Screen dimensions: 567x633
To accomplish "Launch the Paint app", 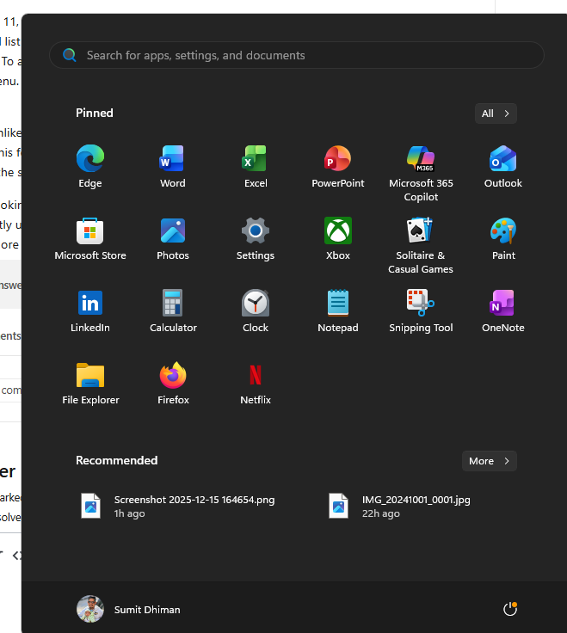I will click(503, 239).
